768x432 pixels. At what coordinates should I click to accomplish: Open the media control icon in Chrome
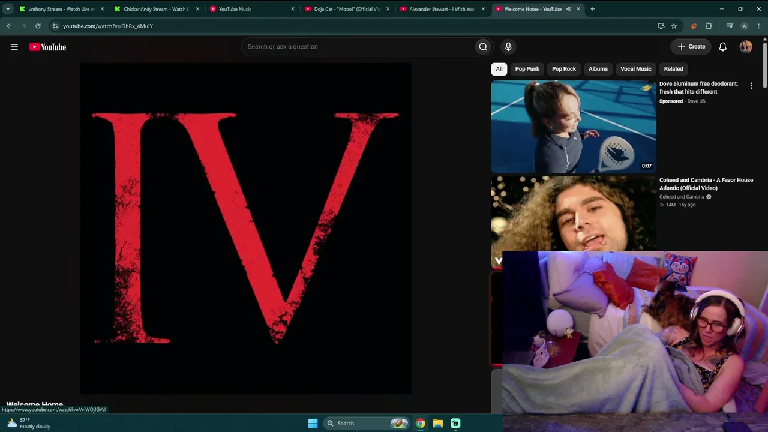730,26
